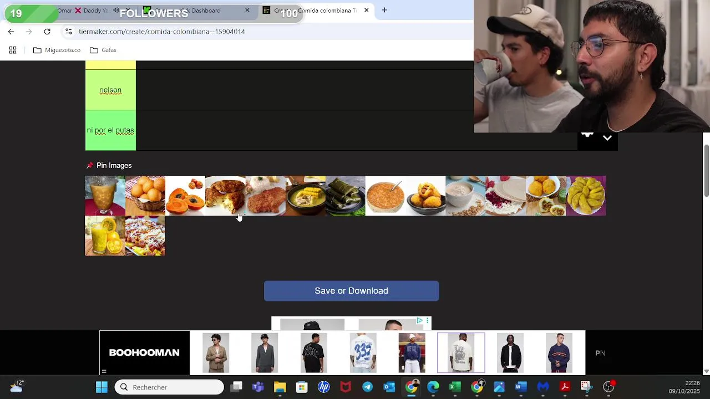The height and width of the screenshot is (399, 710).
Task: Open the HP app on taskbar
Action: 324,387
